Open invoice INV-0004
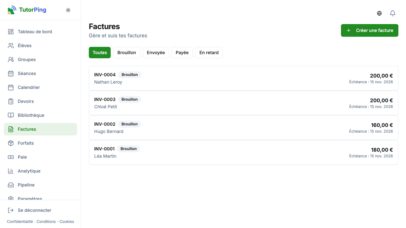This screenshot has width=406, height=228. click(244, 78)
